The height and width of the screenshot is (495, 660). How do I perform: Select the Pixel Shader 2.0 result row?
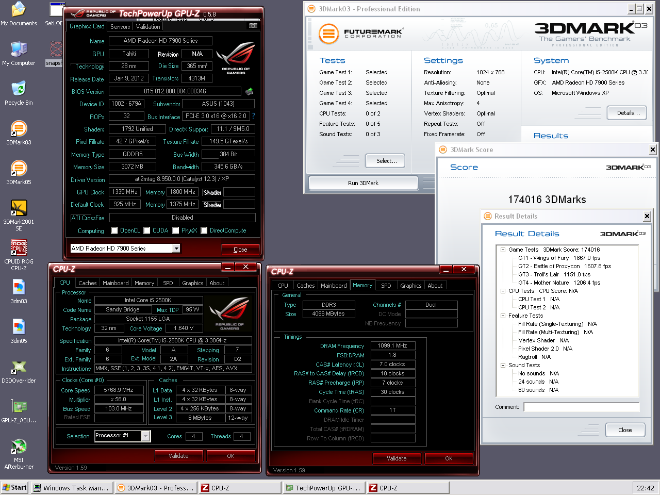(x=545, y=349)
